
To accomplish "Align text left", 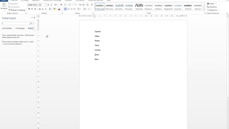I will (65, 9).
